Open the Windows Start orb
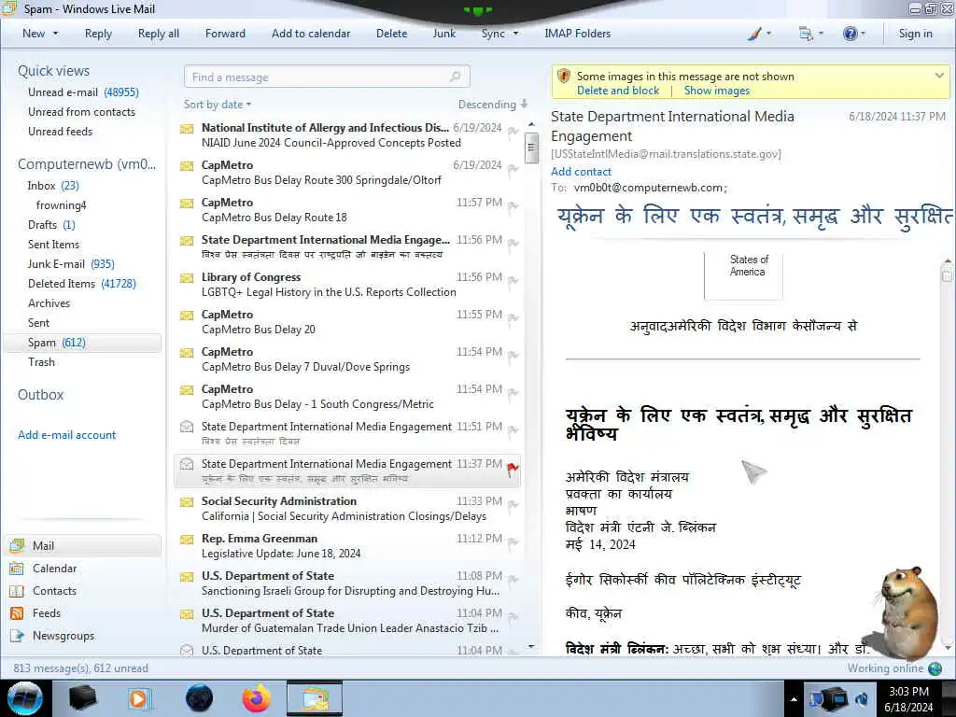 25,698
